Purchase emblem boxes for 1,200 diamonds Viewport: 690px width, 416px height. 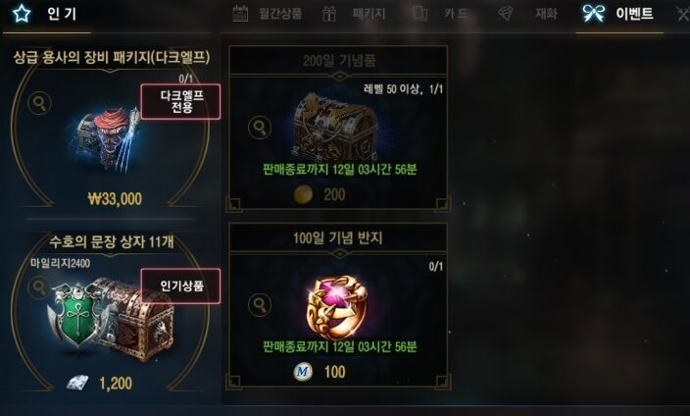(x=99, y=383)
